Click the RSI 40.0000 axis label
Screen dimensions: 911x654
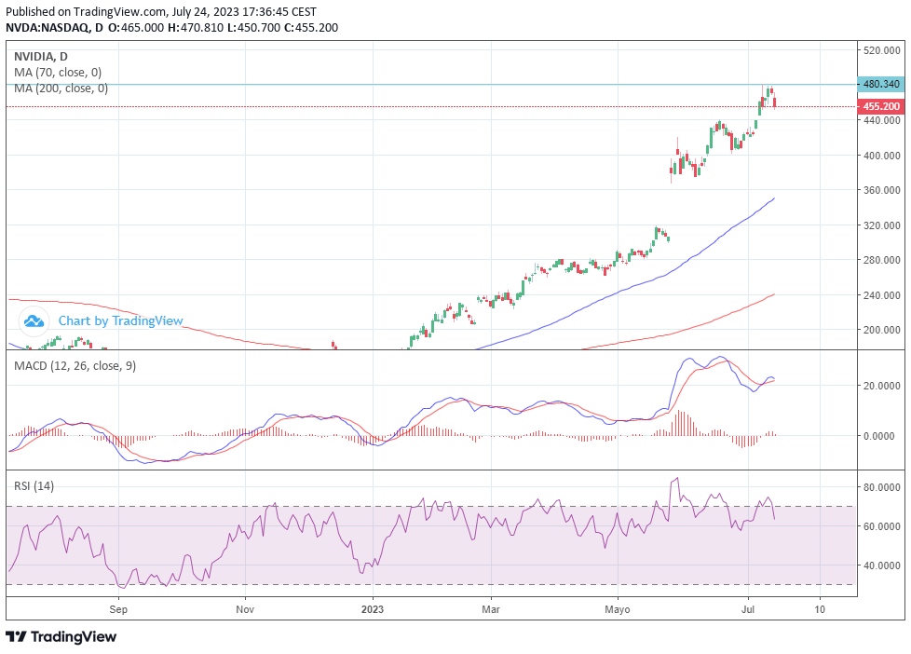click(x=882, y=565)
